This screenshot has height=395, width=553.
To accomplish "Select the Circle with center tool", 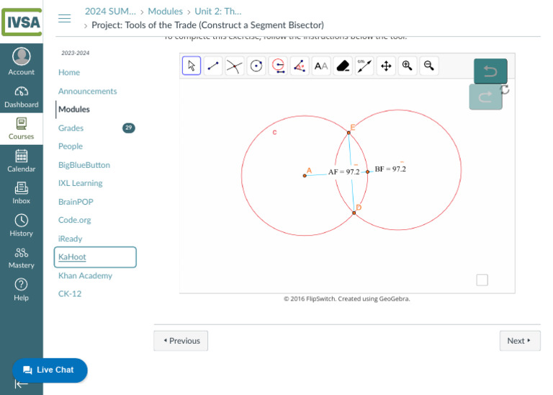I will click(256, 66).
